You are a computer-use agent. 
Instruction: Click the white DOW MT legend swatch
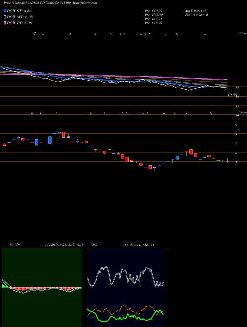tap(5, 17)
